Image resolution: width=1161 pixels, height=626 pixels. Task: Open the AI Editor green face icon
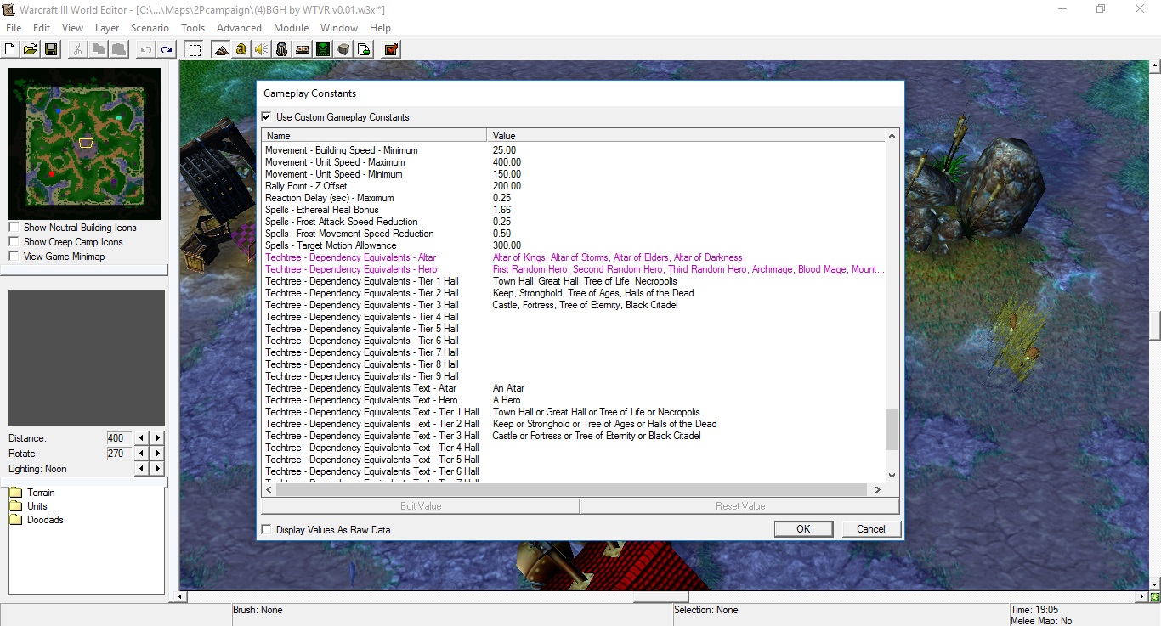323,49
